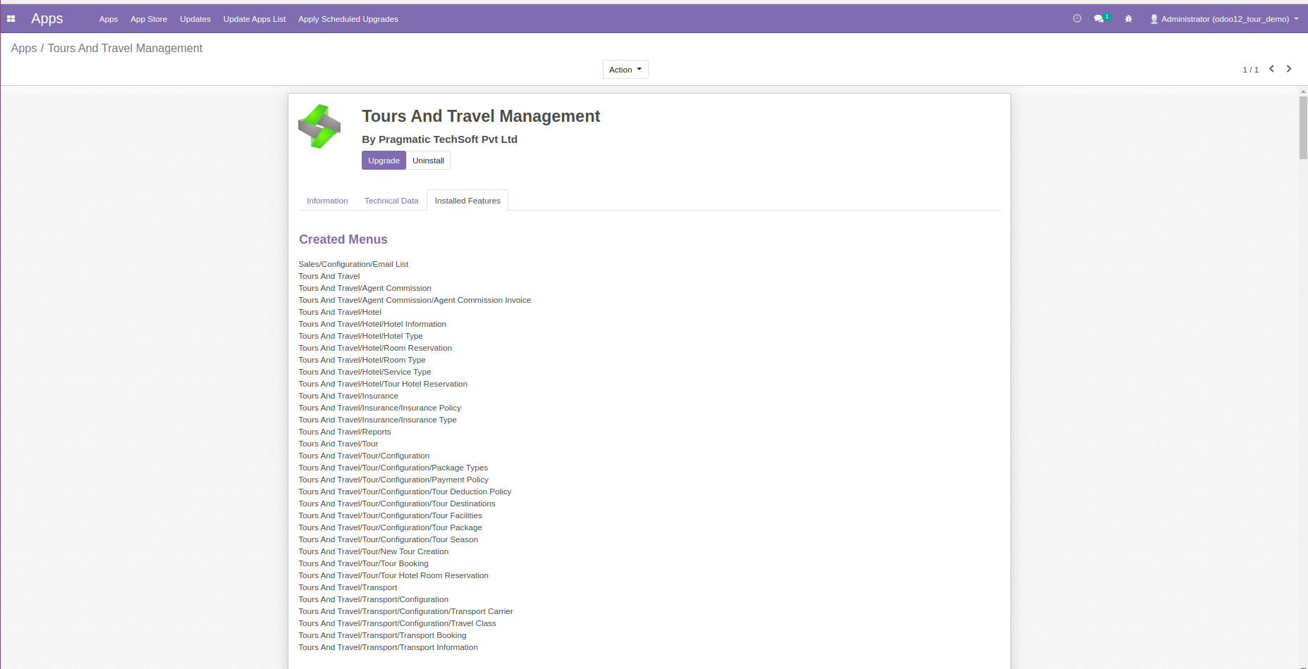The height and width of the screenshot is (669, 1308).
Task: Click the 'Configuration/Travel Class' entry
Action: (397, 623)
